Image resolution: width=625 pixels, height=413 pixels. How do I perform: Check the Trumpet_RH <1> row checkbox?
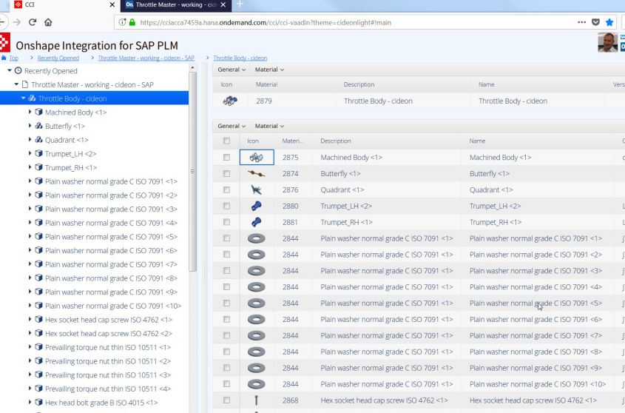[226, 222]
